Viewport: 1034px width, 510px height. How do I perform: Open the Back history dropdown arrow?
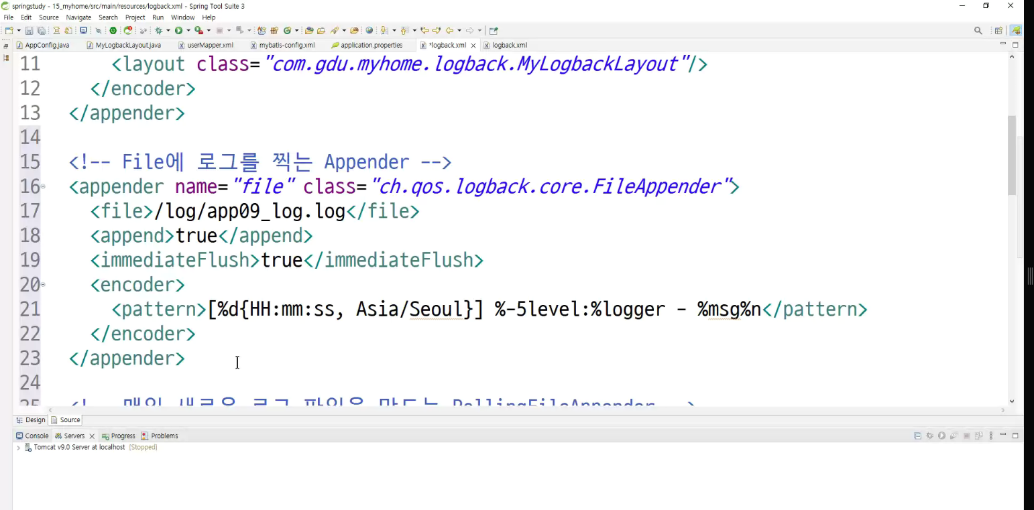[x=459, y=30]
